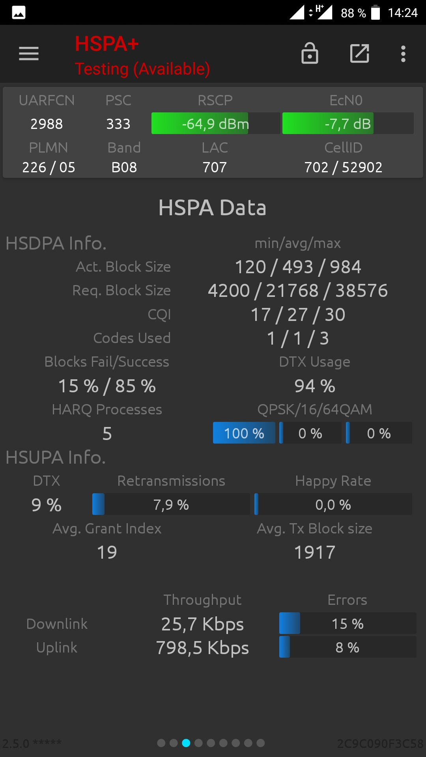Tap the Downlink errors 15 % bar
The image size is (426, 757).
coord(348,623)
